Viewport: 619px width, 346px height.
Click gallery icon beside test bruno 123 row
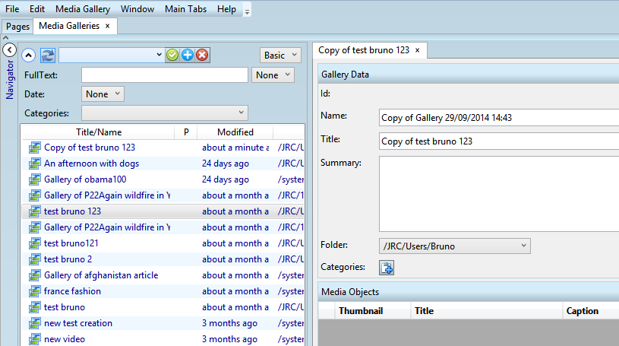pyautogui.click(x=35, y=211)
